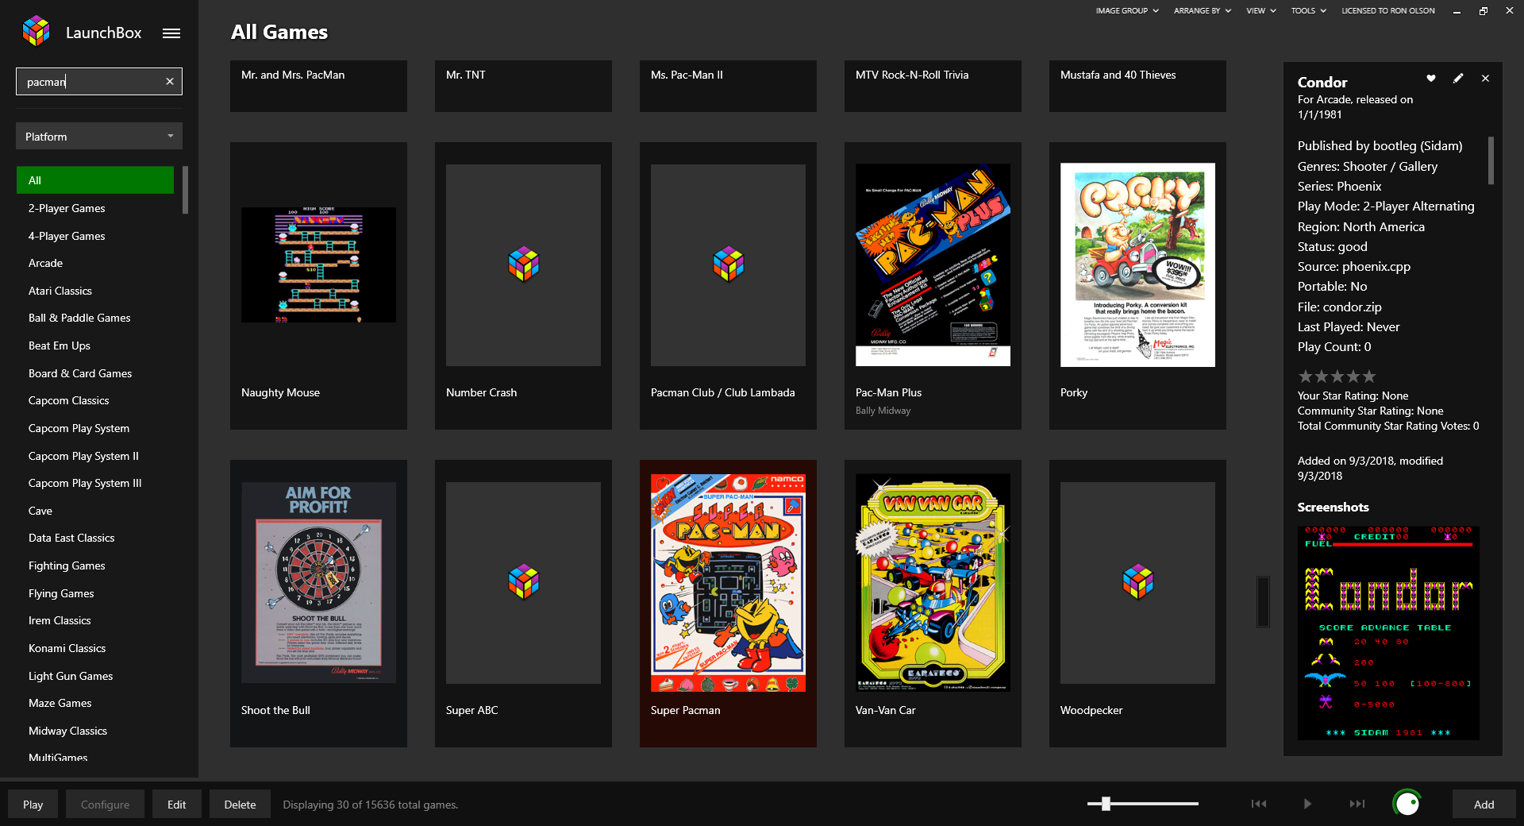Select the Porky game flyer
Screen dimensions: 1524x826
click(x=1137, y=264)
